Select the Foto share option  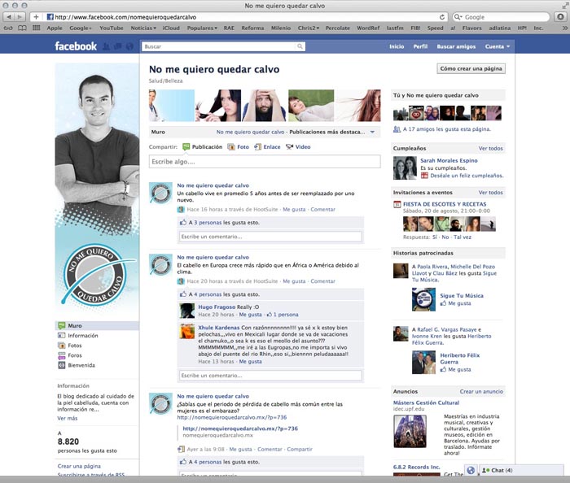coord(238,147)
